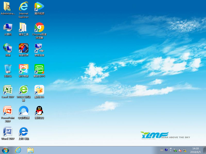This screenshot has height=154, width=206.
Task: Click the Chrome browser desktop shortcut
Action: click(x=39, y=28)
